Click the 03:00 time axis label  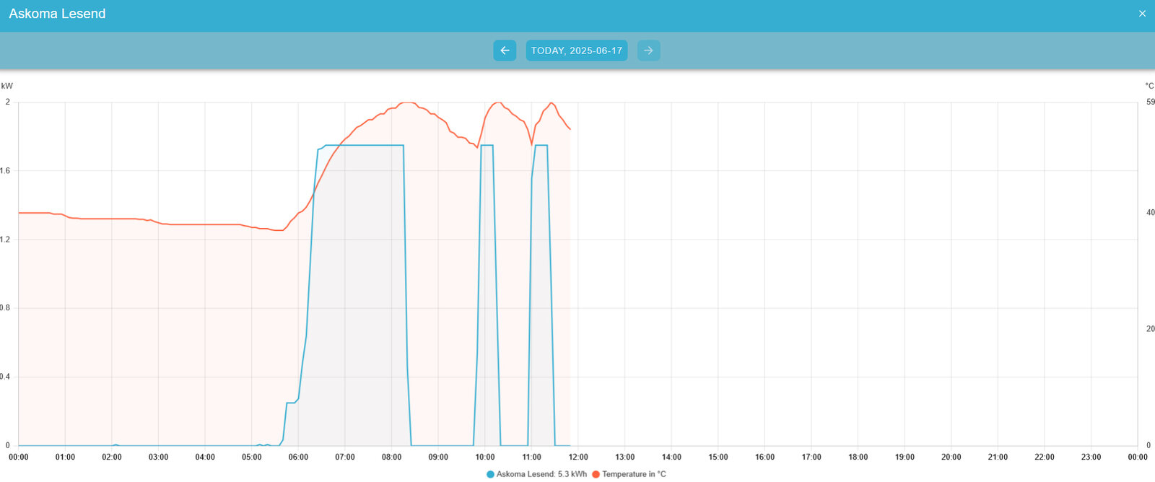[x=159, y=457]
